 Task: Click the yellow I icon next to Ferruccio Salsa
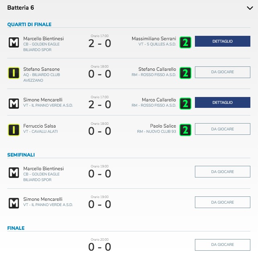[x=14, y=130]
